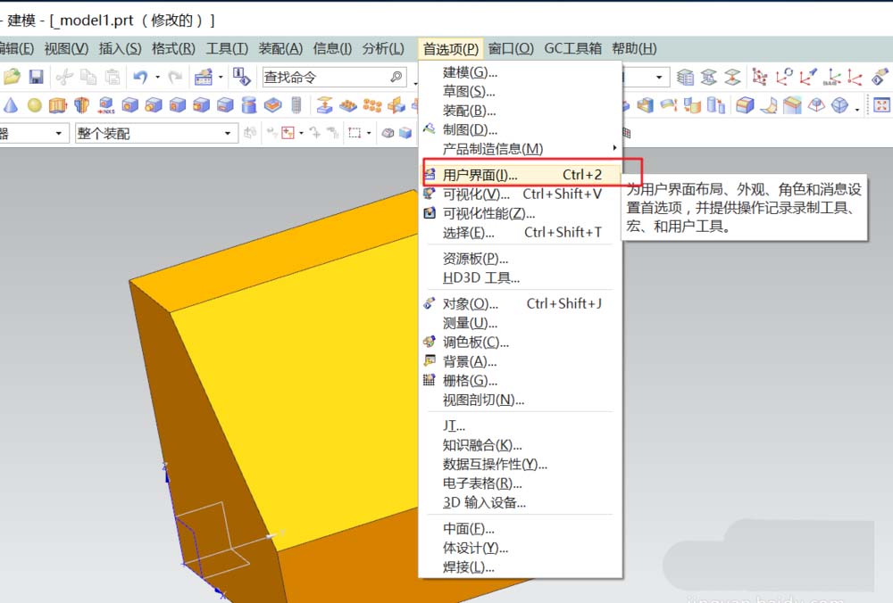Select the Revolve feature icon
The height and width of the screenshot is (603, 893).
pyautogui.click(x=82, y=105)
